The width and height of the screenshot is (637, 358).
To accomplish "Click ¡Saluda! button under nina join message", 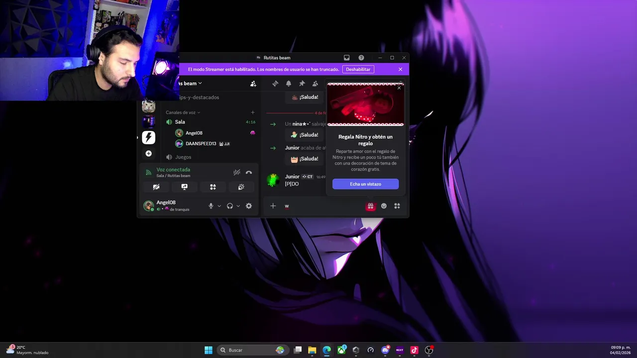I will (305, 135).
